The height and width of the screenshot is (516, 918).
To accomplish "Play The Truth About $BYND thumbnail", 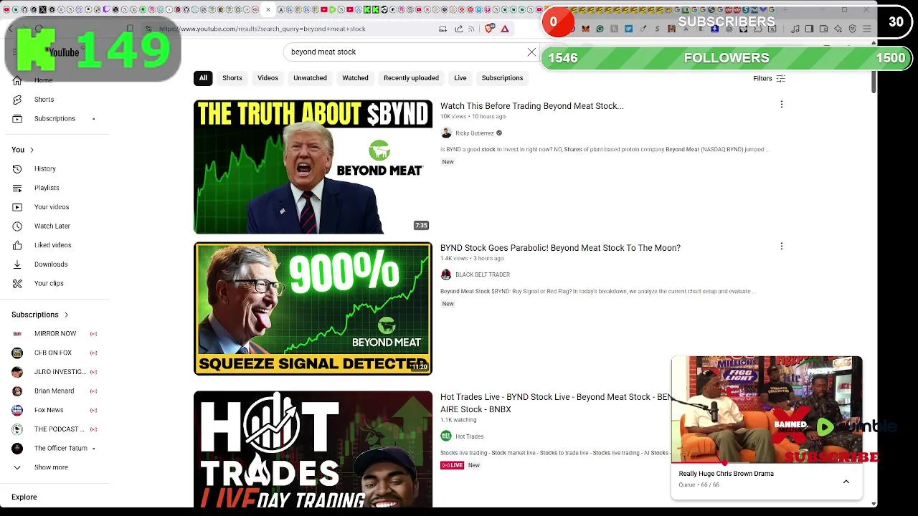I will 313,167.
